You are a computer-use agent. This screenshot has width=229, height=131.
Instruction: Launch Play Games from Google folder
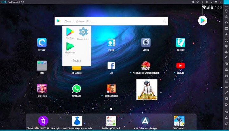tap(70, 46)
